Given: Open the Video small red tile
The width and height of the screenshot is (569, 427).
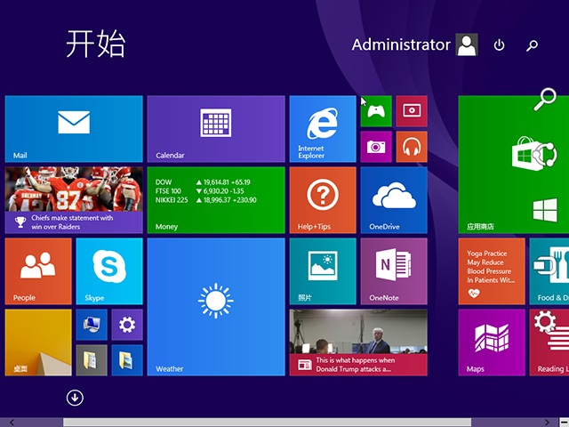Looking at the screenshot, I should click(411, 111).
